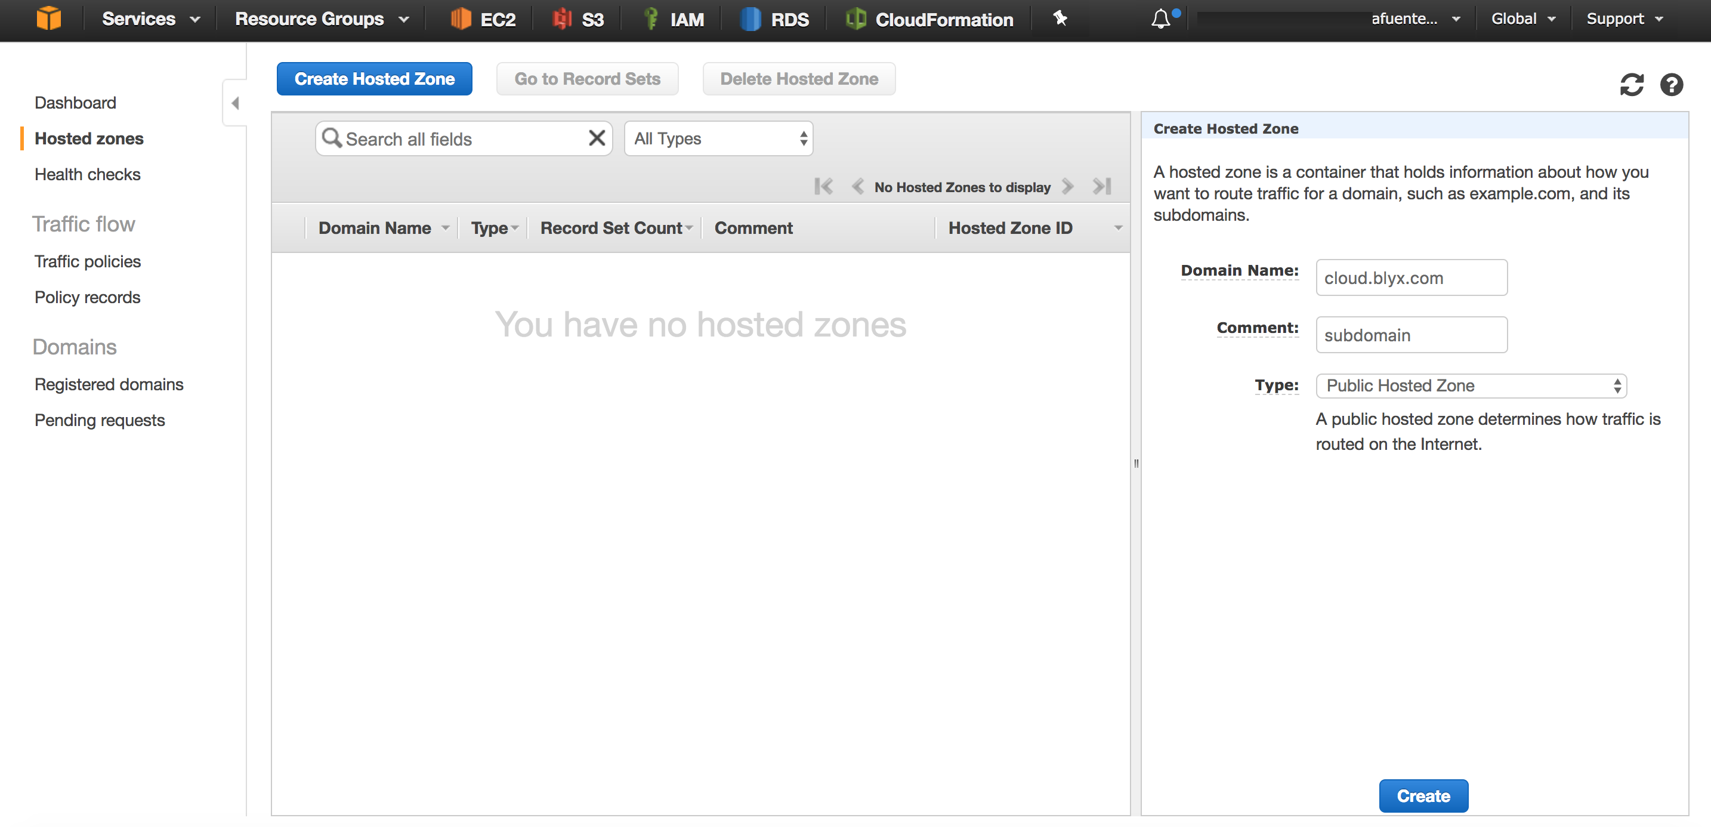Select Dashboard in the sidebar
1711x827 pixels.
point(75,103)
